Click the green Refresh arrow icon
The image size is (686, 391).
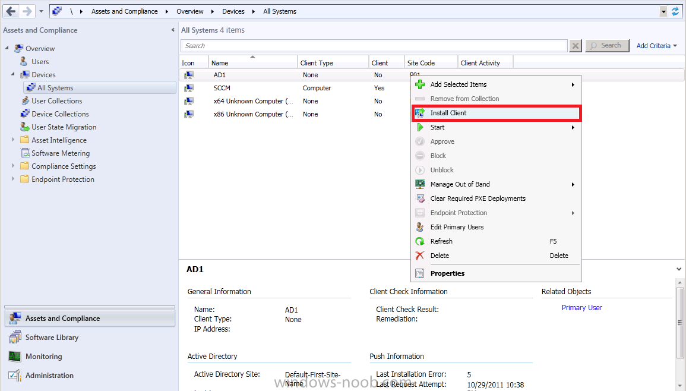(419, 241)
